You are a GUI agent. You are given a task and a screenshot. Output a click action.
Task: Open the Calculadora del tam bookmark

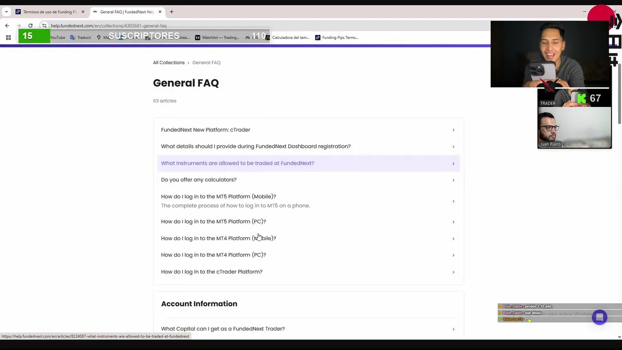[x=287, y=37]
